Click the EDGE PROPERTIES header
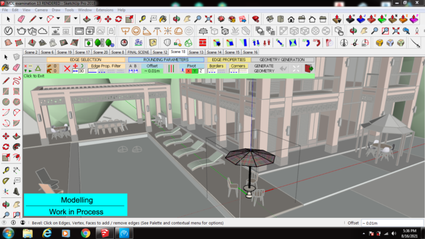The height and width of the screenshot is (239, 425). 228,60
